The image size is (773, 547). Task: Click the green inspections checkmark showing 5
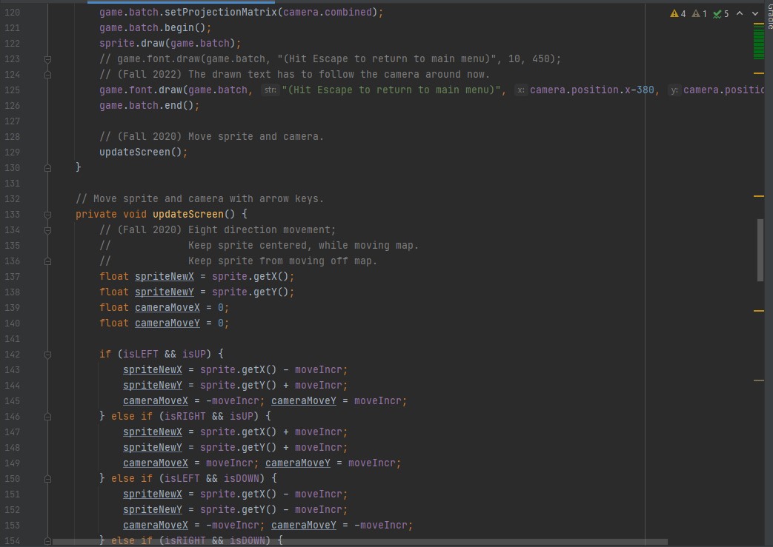(721, 13)
